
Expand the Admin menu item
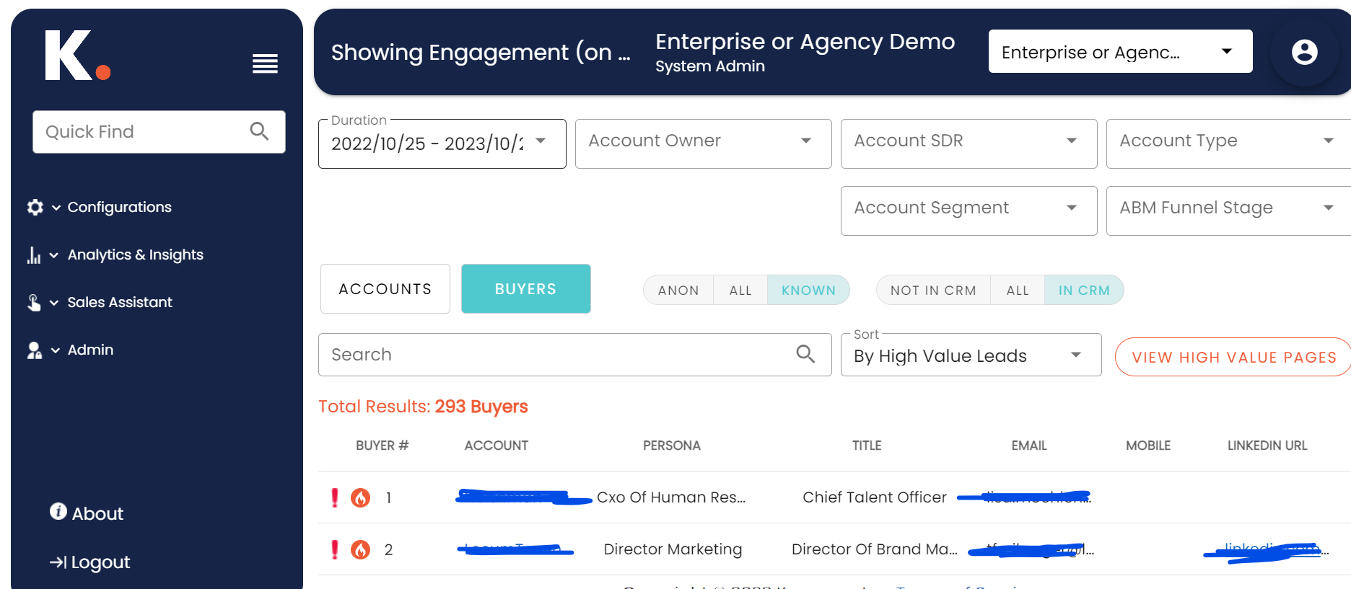coord(90,350)
